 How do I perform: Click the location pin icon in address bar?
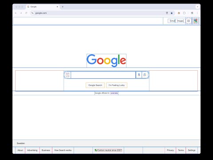click(x=167, y=13)
